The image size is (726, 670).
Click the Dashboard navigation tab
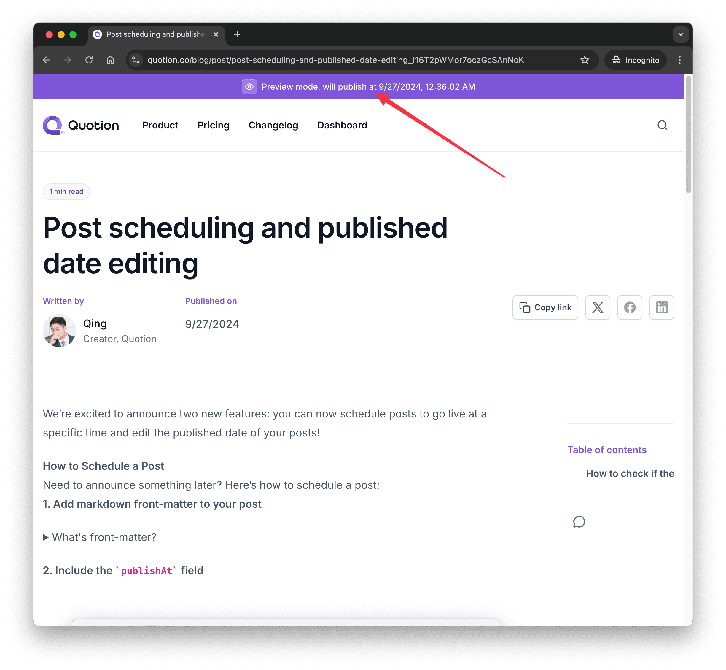click(x=342, y=125)
